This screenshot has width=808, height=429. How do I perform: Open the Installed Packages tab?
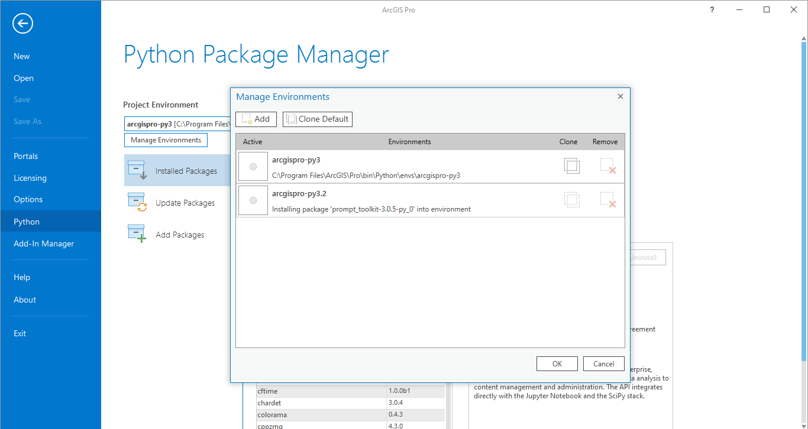point(177,171)
